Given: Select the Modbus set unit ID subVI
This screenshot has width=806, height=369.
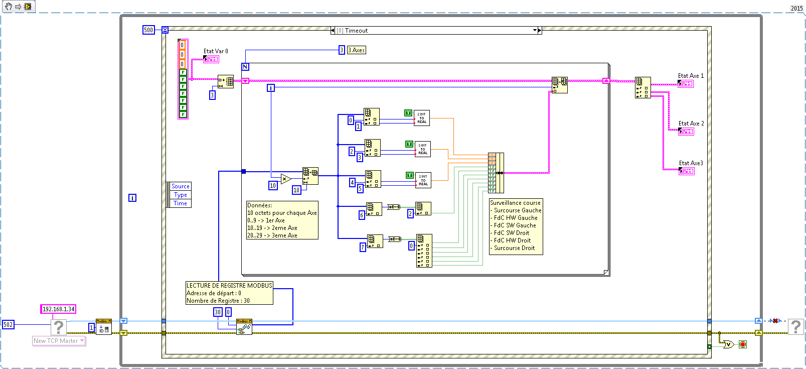Looking at the screenshot, I should pos(104,327).
